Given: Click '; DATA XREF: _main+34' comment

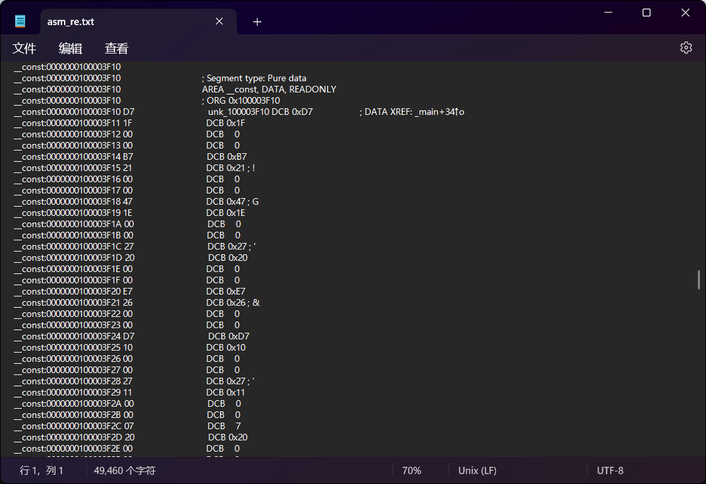Looking at the screenshot, I should pos(412,112).
